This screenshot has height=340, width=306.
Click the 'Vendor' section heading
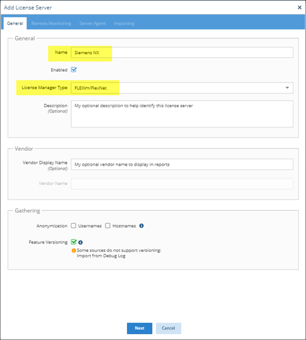[x=24, y=149]
